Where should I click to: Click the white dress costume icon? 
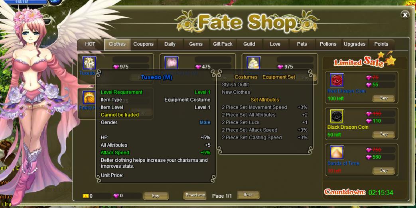tap(253, 63)
